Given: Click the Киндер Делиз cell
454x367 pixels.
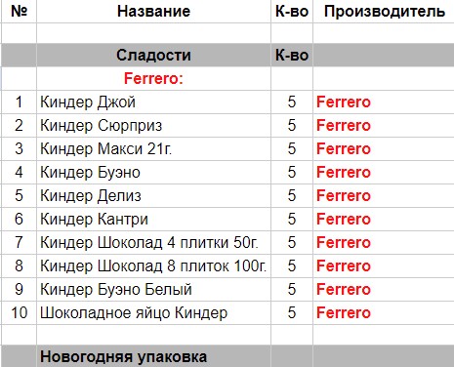Looking at the screenshot, I should pos(153,195).
